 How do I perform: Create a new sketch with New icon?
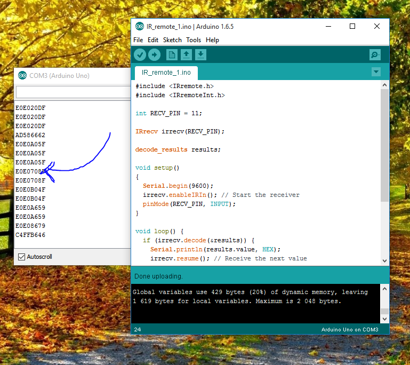[172, 54]
